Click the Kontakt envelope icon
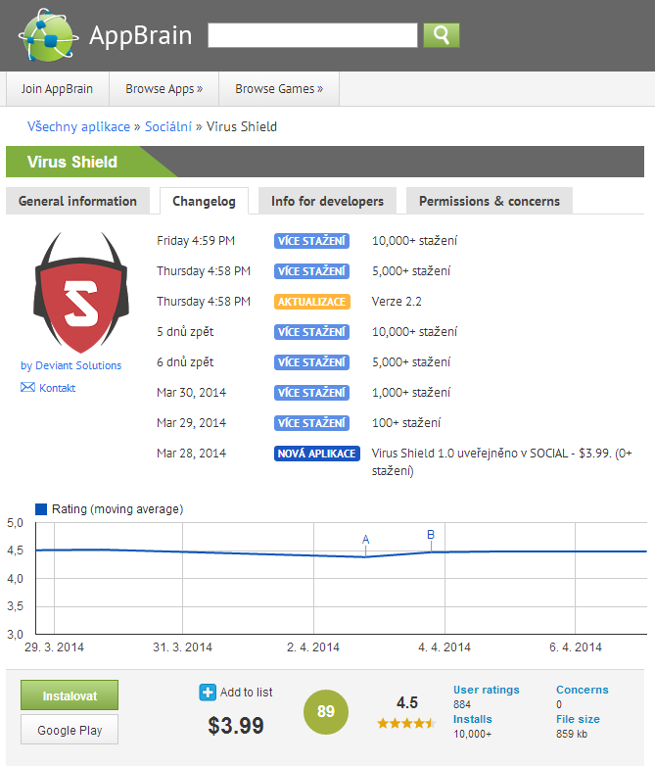This screenshot has width=655, height=766. click(27, 387)
